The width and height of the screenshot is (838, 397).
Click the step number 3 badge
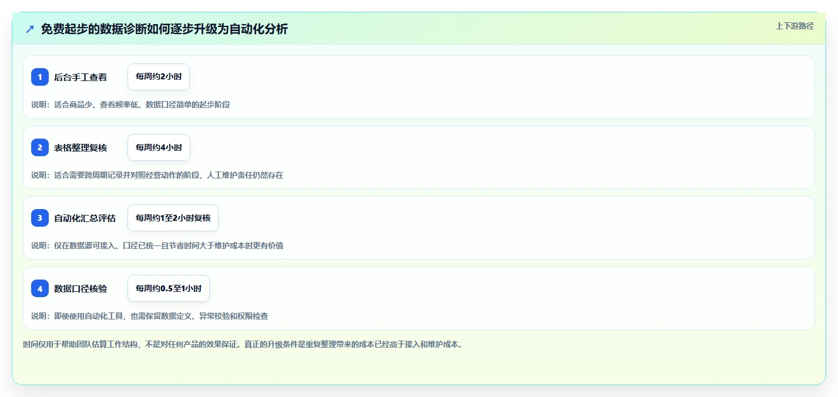point(40,218)
